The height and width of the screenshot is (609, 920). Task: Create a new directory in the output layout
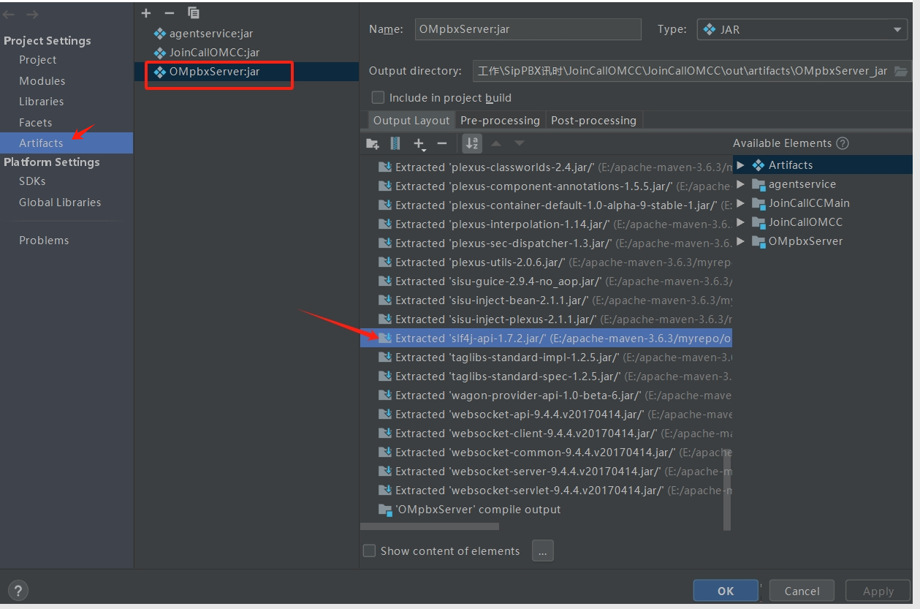(x=373, y=143)
